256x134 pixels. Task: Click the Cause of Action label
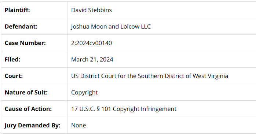28,109
